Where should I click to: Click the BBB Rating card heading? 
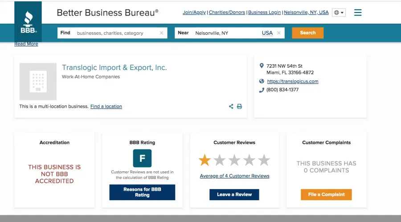pos(142,143)
